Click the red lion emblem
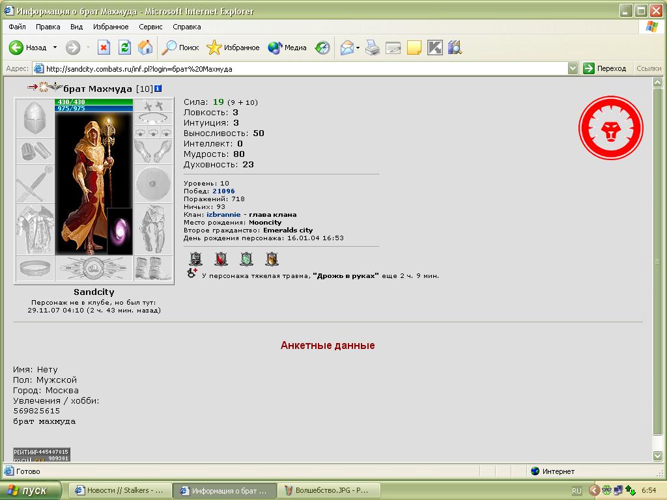 [611, 128]
